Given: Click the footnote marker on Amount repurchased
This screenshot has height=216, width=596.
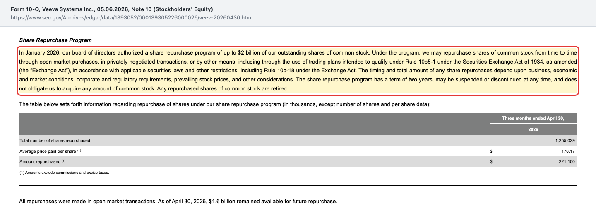Looking at the screenshot, I should [63, 161].
